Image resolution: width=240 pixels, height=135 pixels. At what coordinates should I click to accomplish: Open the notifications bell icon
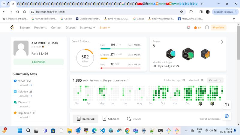(x=188, y=28)
